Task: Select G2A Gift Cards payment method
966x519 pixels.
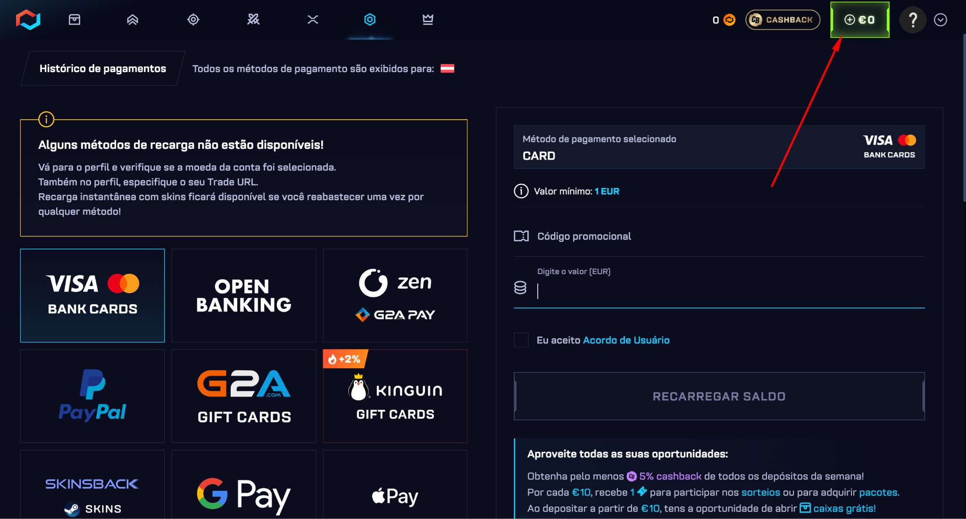Action: click(x=244, y=396)
